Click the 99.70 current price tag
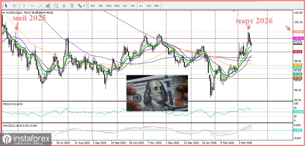 [298, 42]
